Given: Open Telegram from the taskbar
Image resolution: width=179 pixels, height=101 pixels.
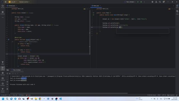Looking at the screenshot, I should coord(15,99).
